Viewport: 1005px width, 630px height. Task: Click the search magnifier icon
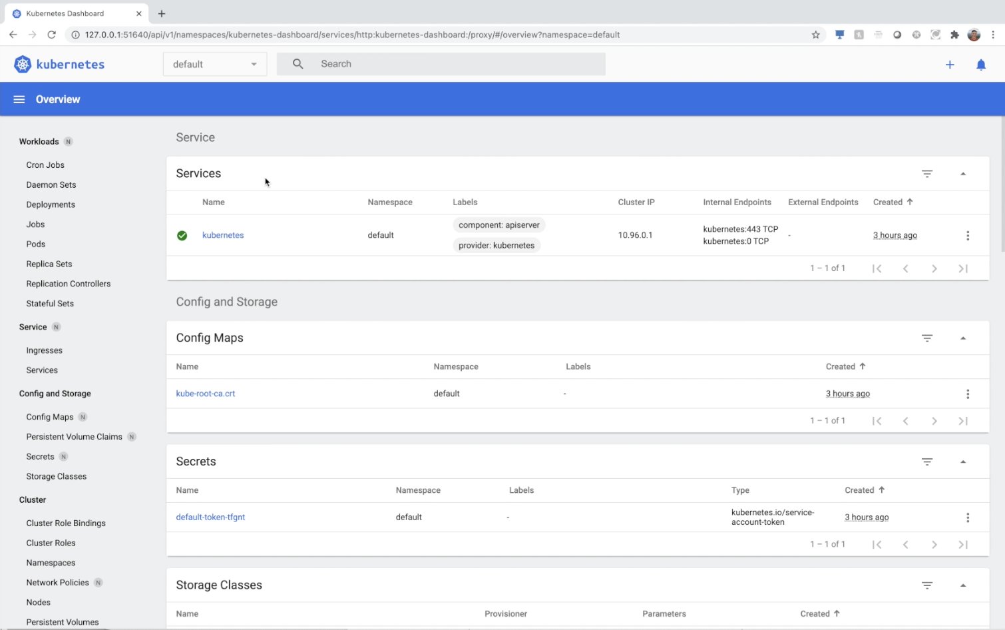point(297,63)
